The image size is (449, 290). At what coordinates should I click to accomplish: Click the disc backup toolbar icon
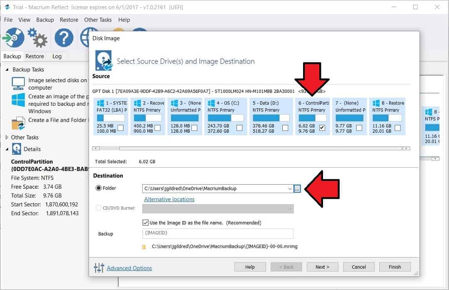pyautogui.click(x=13, y=37)
